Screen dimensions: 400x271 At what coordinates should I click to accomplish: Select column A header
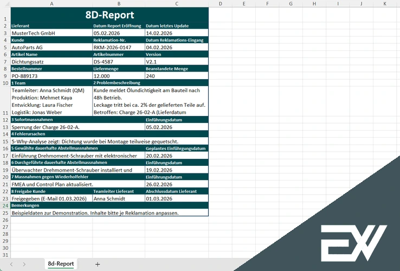click(51, 4)
